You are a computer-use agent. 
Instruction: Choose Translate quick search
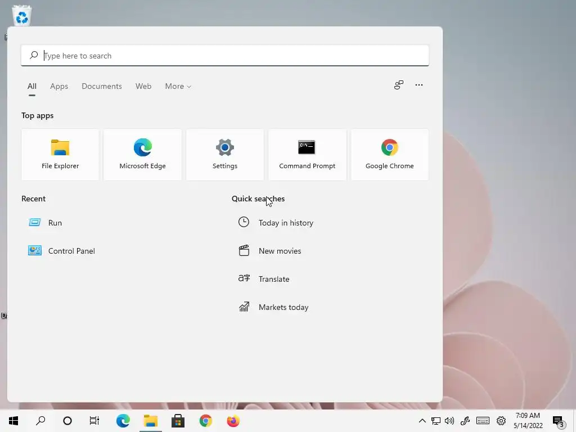(264, 279)
